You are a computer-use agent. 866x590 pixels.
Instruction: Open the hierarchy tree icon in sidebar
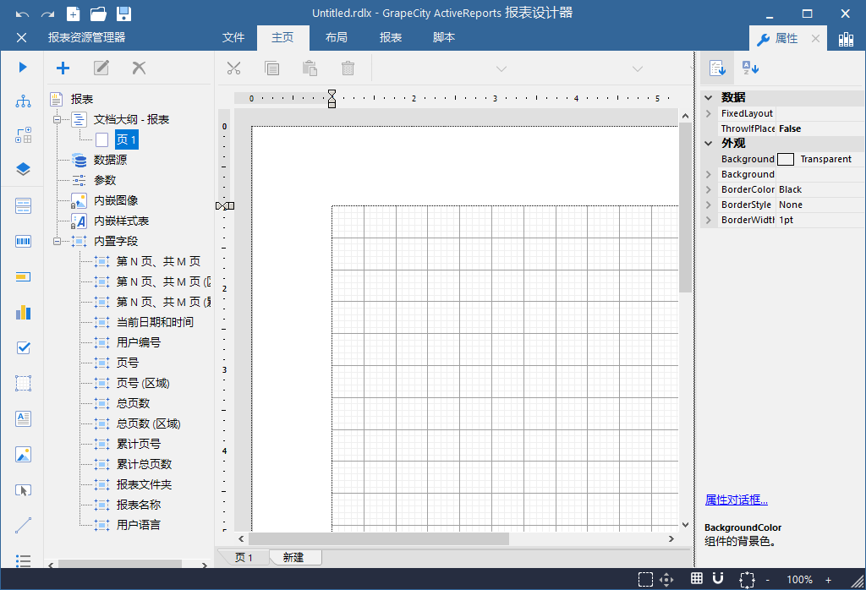click(x=23, y=101)
